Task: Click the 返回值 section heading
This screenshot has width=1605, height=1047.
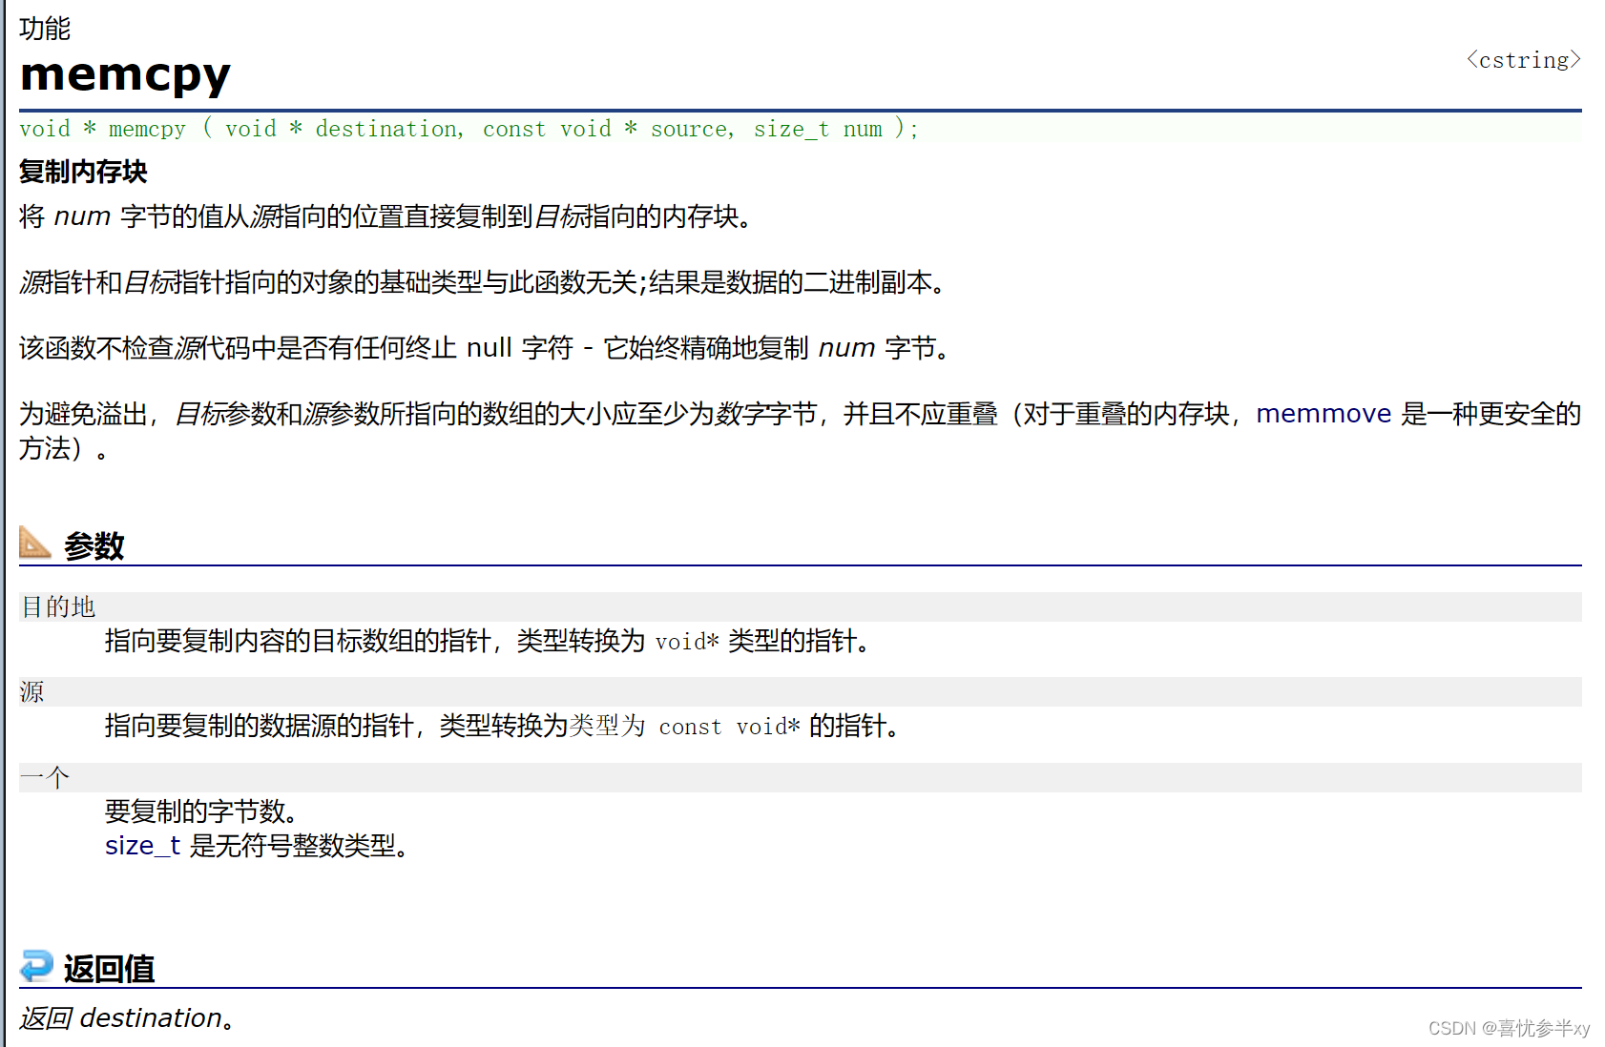Action: coord(110,969)
